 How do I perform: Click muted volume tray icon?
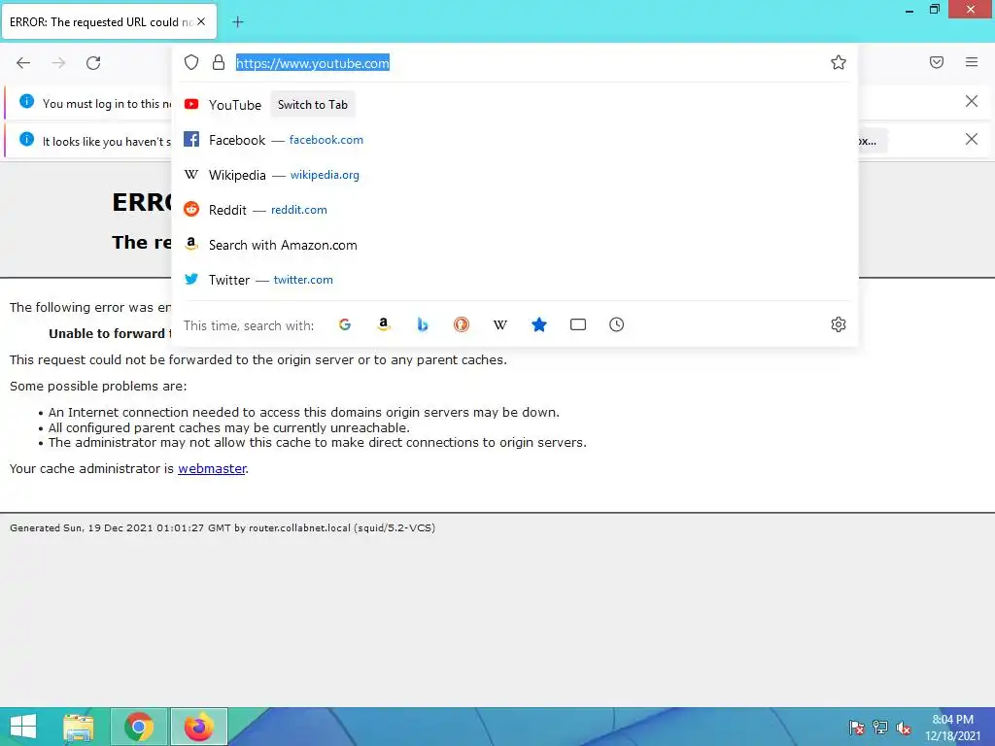pos(903,728)
